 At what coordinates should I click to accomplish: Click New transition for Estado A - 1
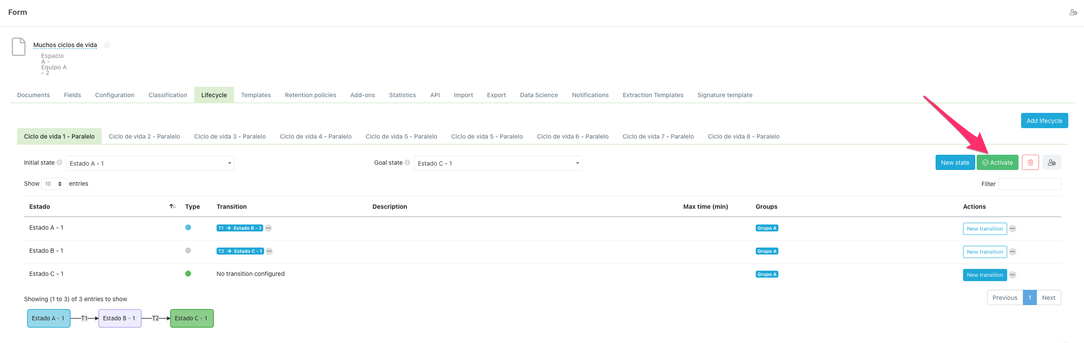pyautogui.click(x=984, y=229)
